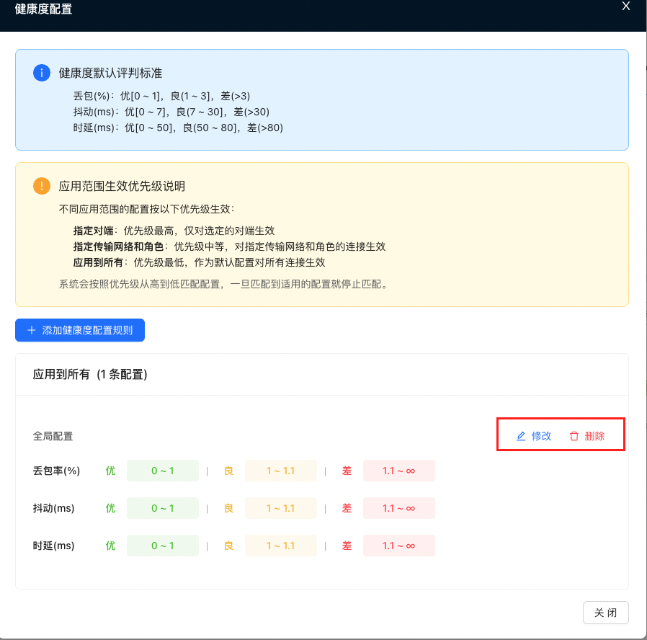Click the trash icon beside 删除

tap(574, 436)
